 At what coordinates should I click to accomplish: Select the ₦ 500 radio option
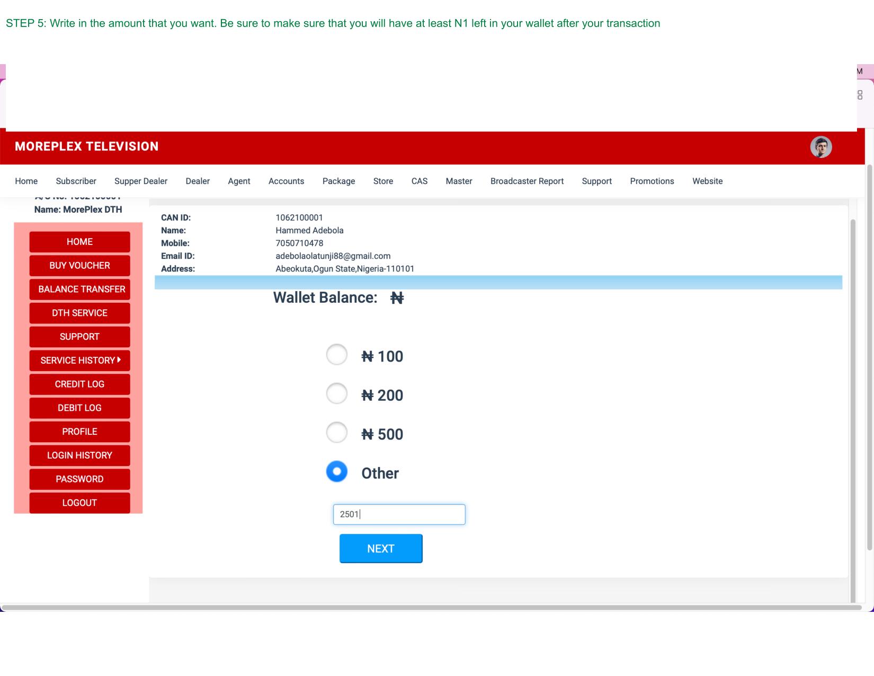click(x=336, y=433)
